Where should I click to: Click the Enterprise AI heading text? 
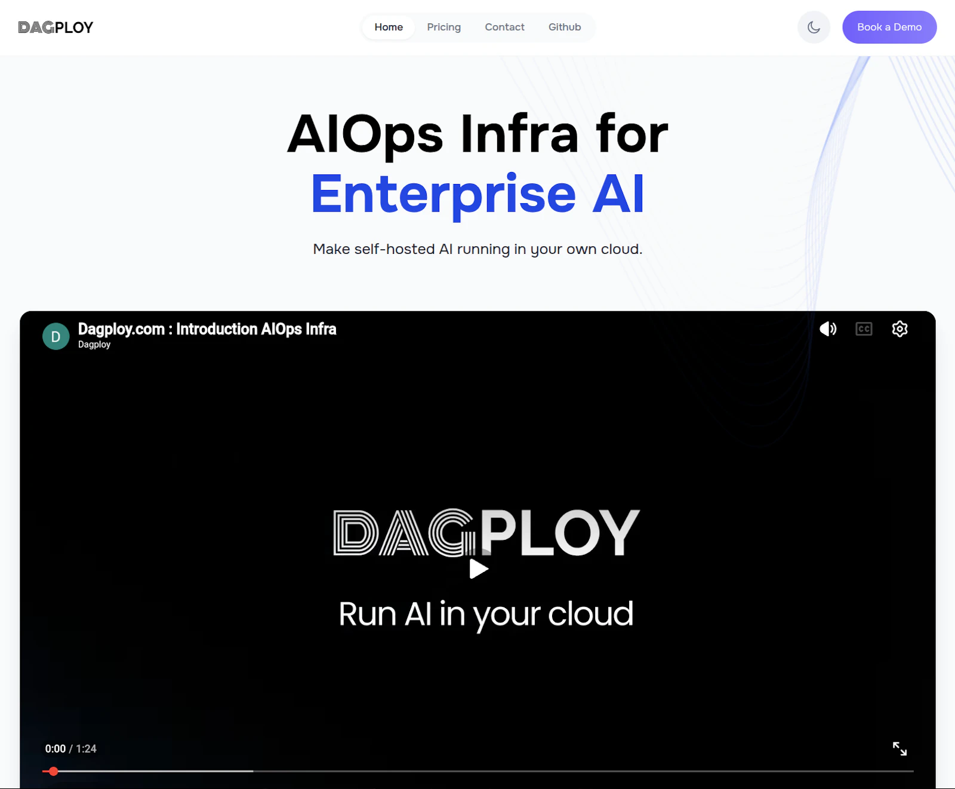[x=478, y=194]
